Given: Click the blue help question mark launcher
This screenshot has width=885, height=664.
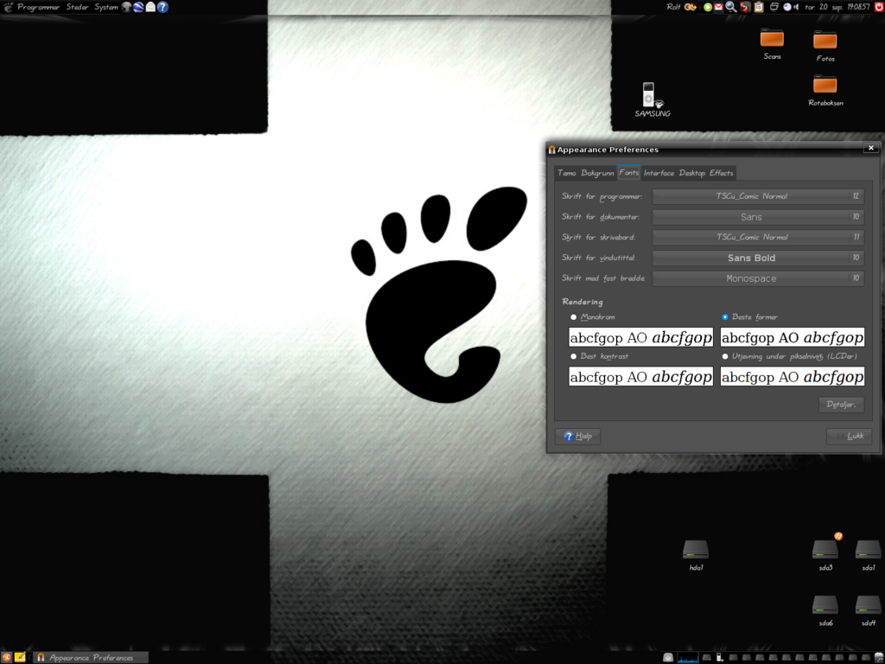Looking at the screenshot, I should coord(162,7).
